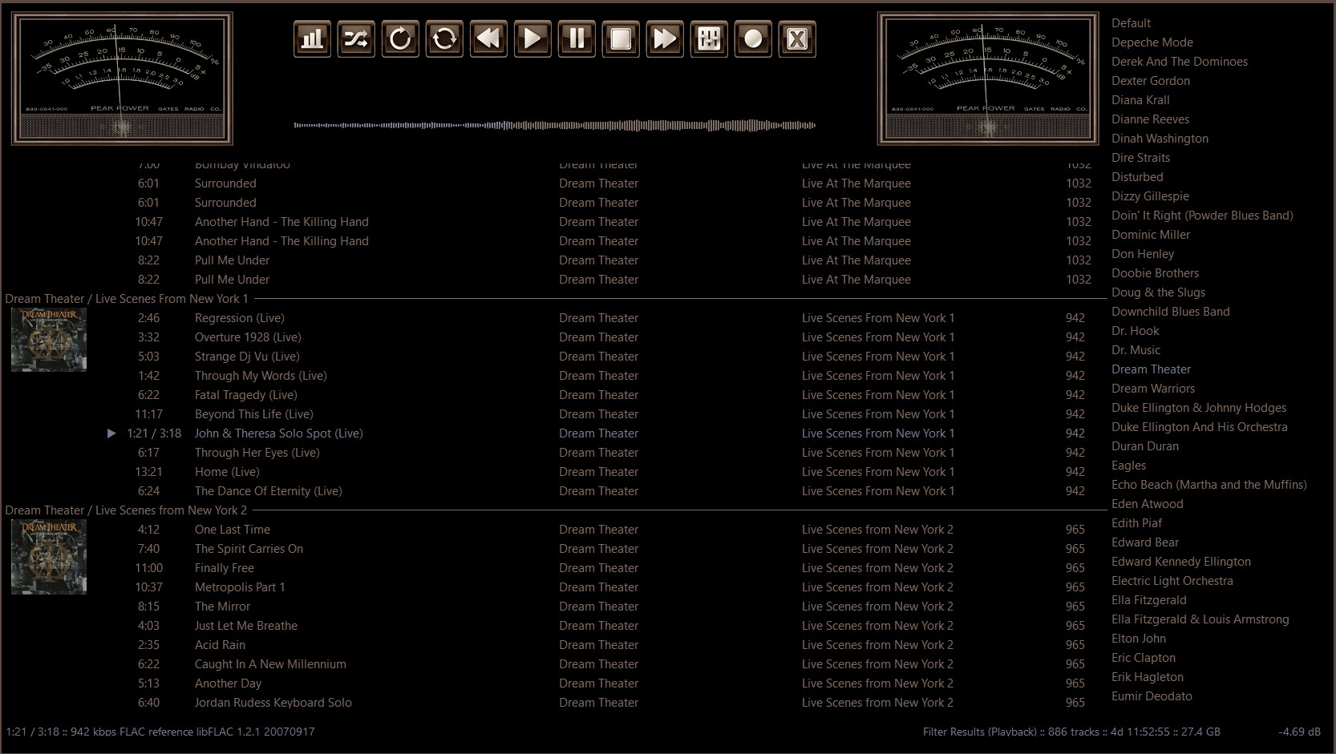The image size is (1336, 754).
Task: Select the track Through My Words (Live)
Action: tap(261, 376)
